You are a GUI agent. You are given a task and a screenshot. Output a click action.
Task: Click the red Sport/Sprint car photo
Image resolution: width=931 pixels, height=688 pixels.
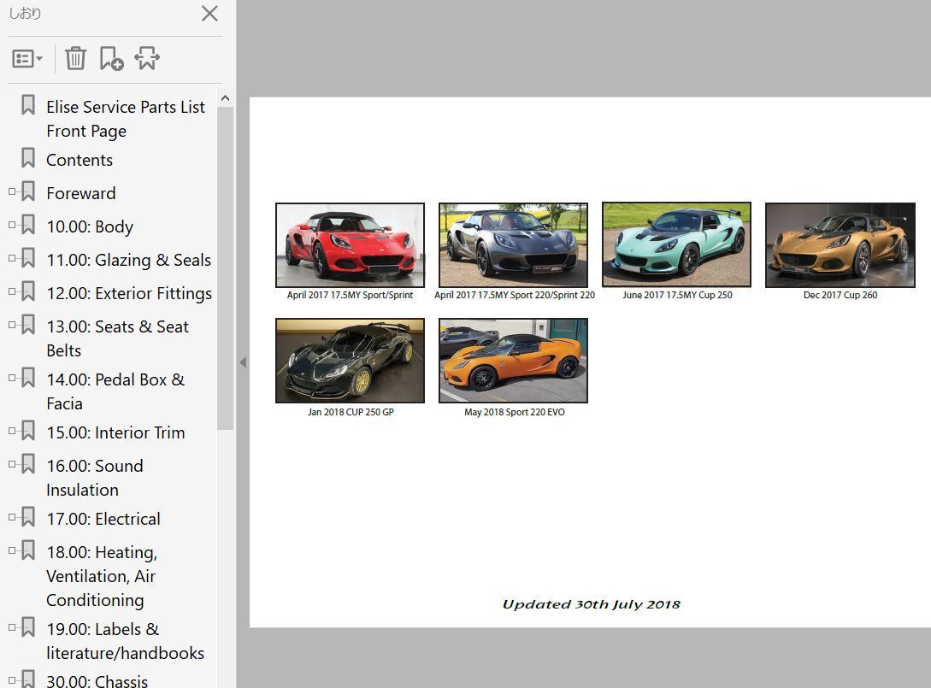click(x=351, y=245)
